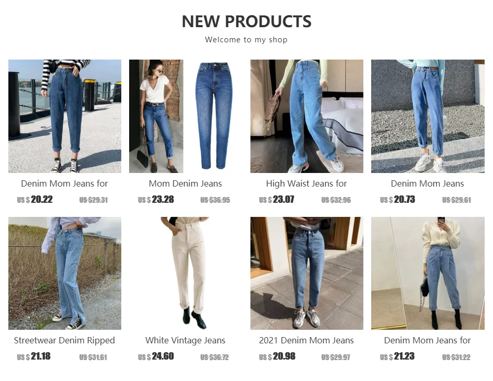The width and height of the screenshot is (493, 381).
Task: Open the striped-top Denim Mom Jeans photo
Action: (65, 117)
